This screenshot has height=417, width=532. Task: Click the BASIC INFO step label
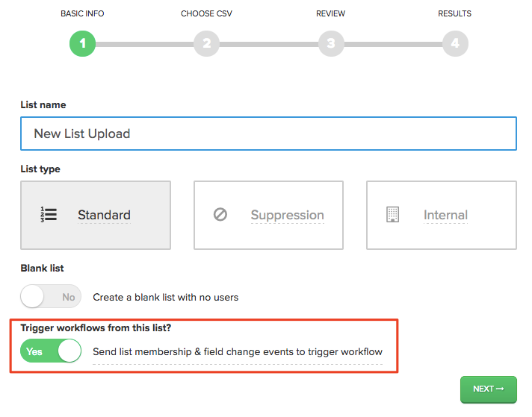tap(82, 13)
